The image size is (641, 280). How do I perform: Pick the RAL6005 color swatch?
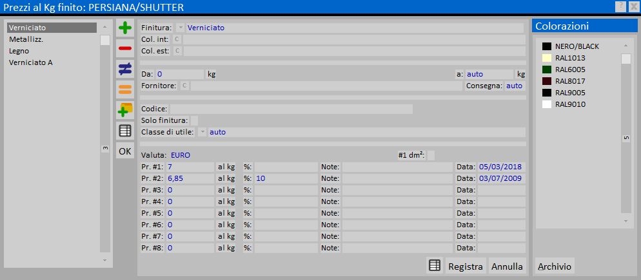pyautogui.click(x=547, y=70)
